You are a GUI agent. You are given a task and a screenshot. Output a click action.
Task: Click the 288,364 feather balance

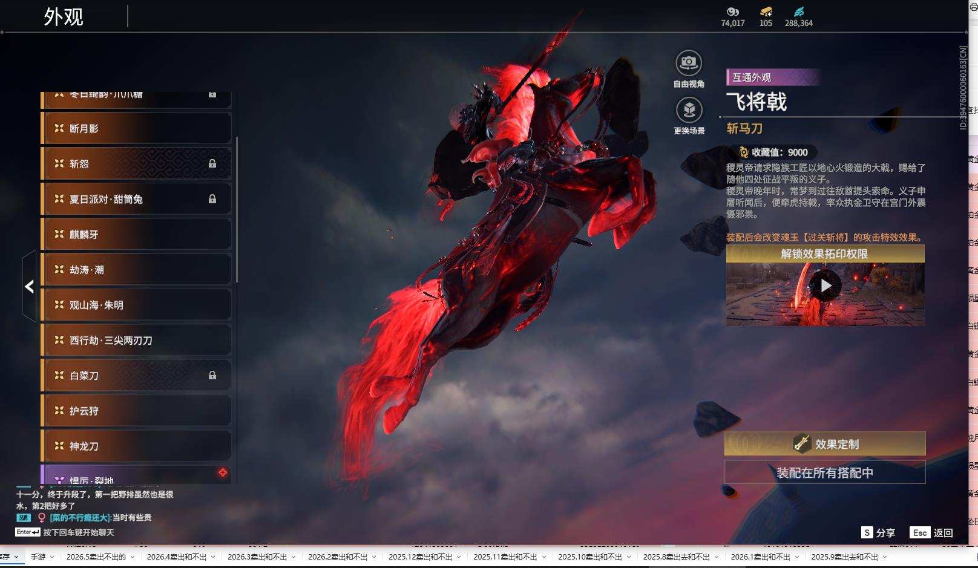point(799,23)
